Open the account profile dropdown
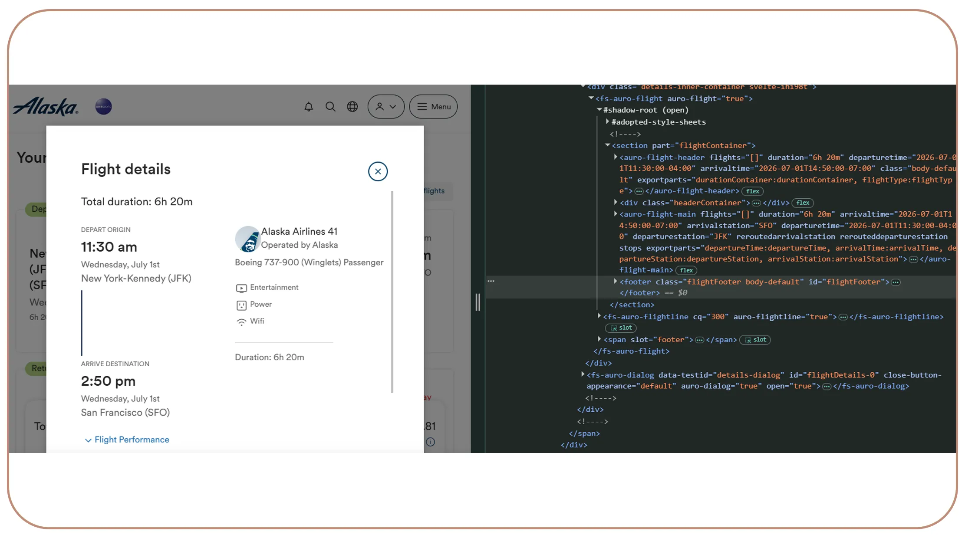Viewport: 965px width, 538px height. click(386, 107)
